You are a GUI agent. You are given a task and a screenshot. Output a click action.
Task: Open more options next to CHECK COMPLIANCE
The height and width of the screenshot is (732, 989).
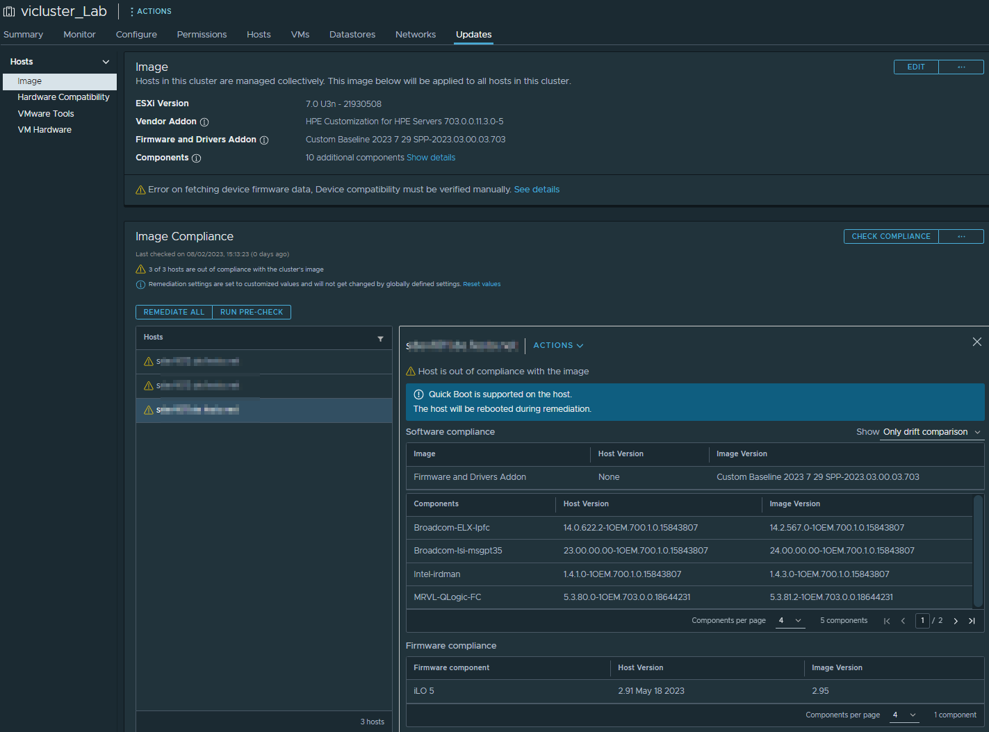961,236
